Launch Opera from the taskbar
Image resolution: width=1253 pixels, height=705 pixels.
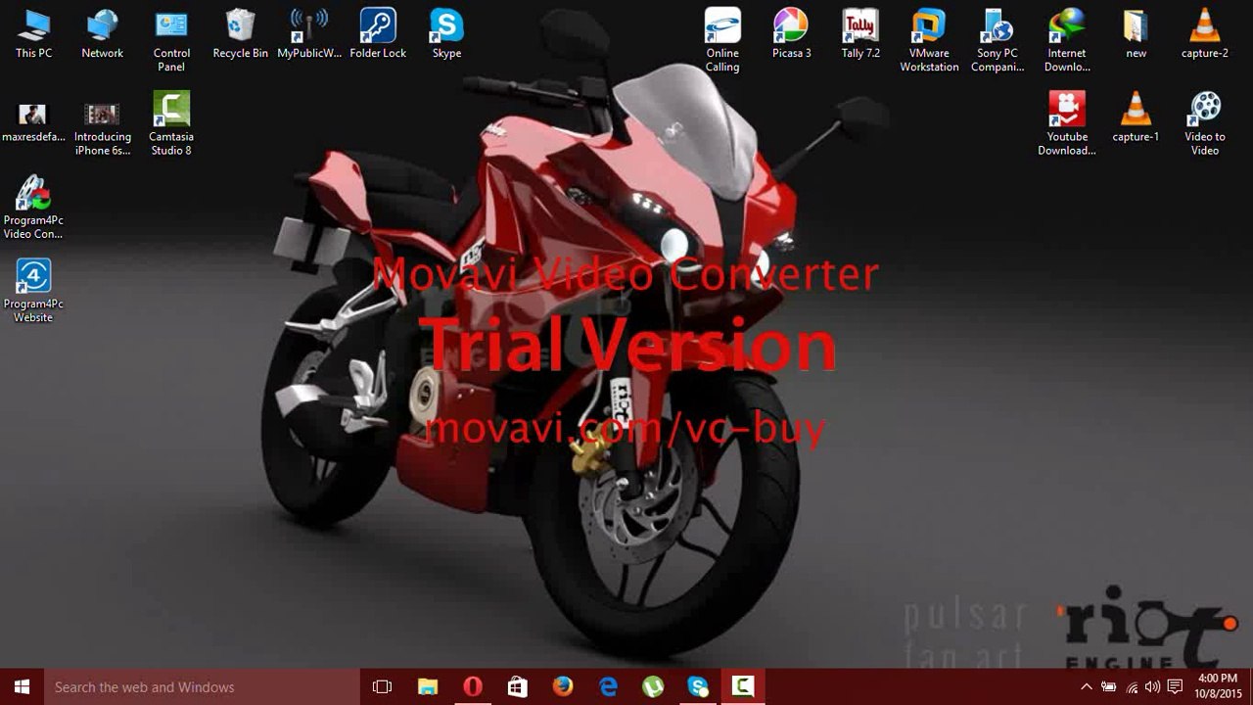pyautogui.click(x=473, y=687)
